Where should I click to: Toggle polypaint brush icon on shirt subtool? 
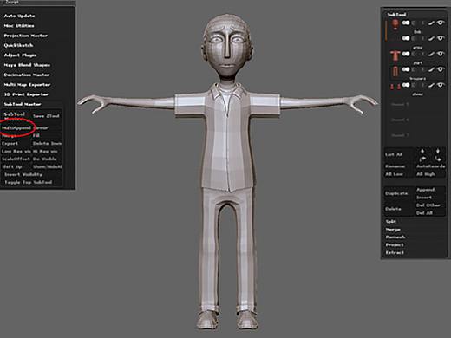(431, 54)
